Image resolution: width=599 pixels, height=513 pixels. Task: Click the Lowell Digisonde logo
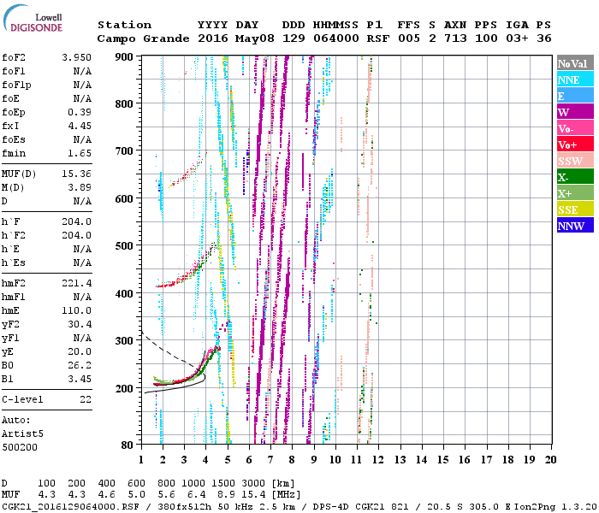click(33, 19)
